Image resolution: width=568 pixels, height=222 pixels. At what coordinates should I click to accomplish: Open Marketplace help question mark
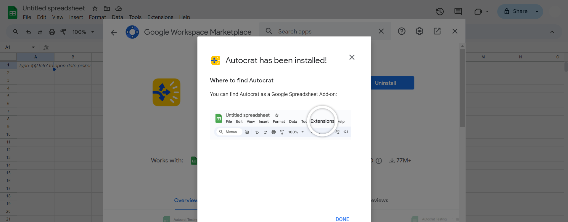tap(402, 31)
